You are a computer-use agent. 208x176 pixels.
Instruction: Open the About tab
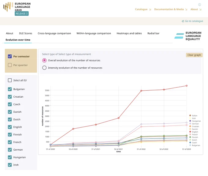tap(9, 33)
